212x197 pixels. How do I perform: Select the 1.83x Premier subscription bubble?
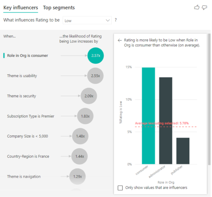pos(85,116)
